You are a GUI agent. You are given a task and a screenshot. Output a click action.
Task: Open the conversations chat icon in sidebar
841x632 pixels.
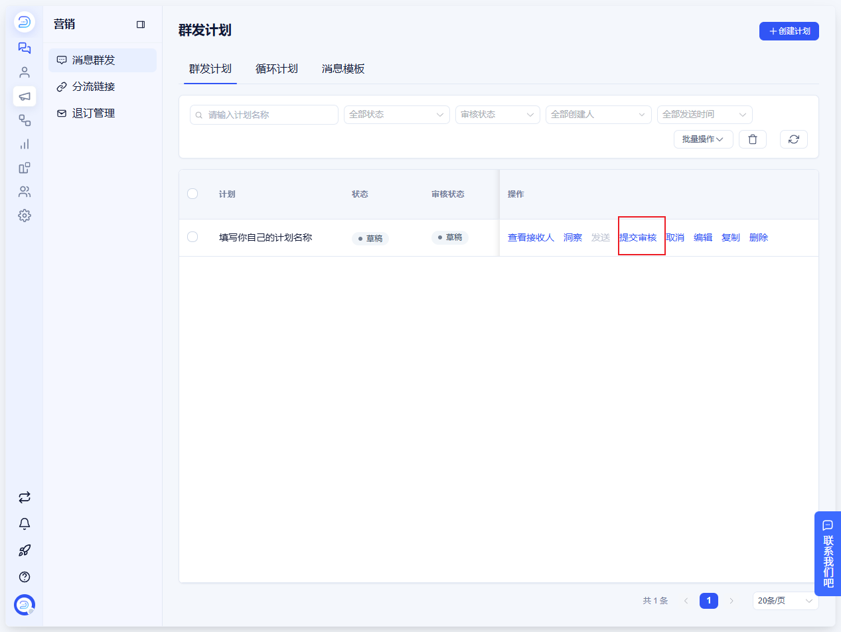(x=25, y=48)
